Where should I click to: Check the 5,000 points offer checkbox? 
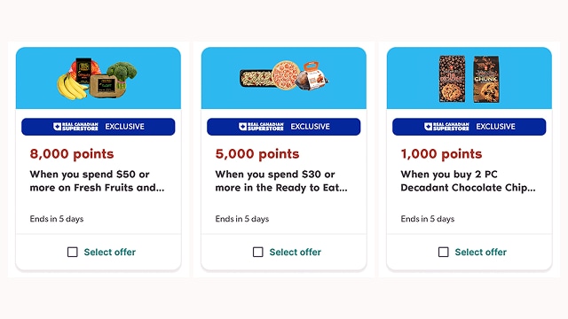(x=258, y=252)
